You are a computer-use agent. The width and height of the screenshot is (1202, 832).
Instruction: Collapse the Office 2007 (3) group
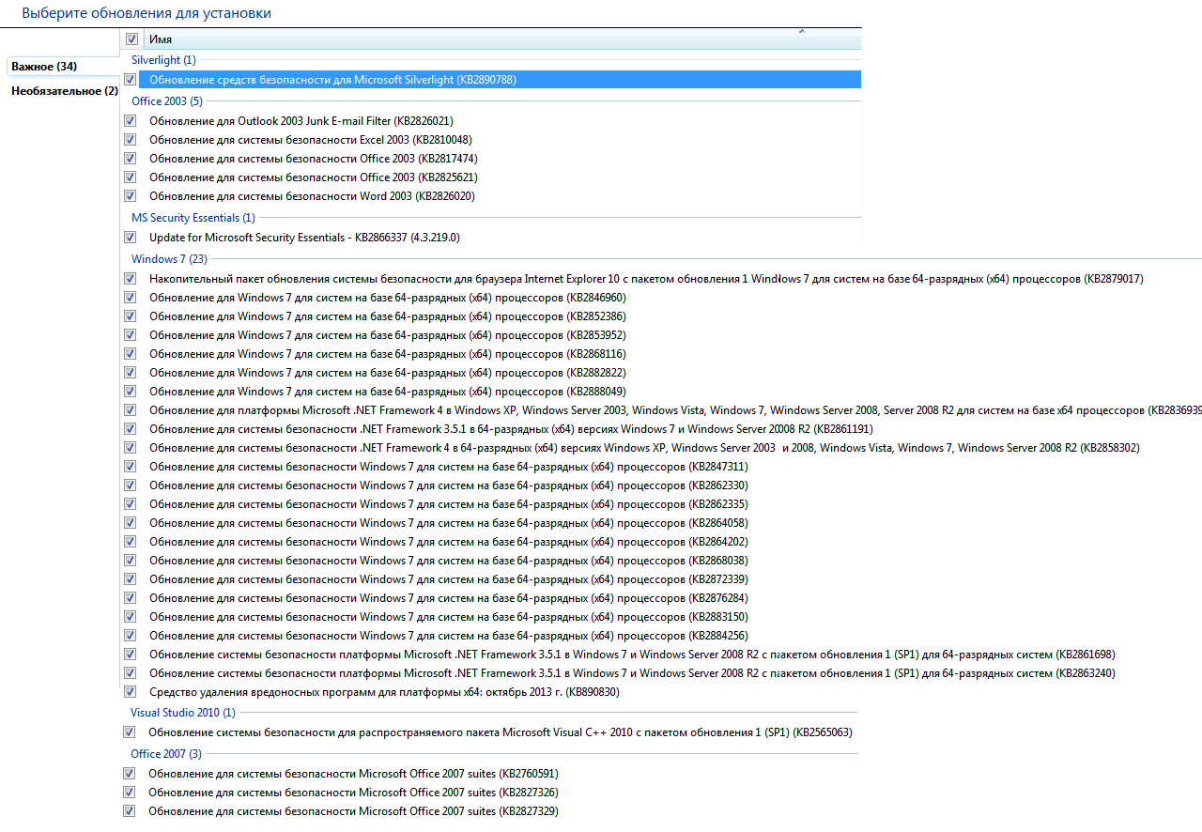click(165, 754)
